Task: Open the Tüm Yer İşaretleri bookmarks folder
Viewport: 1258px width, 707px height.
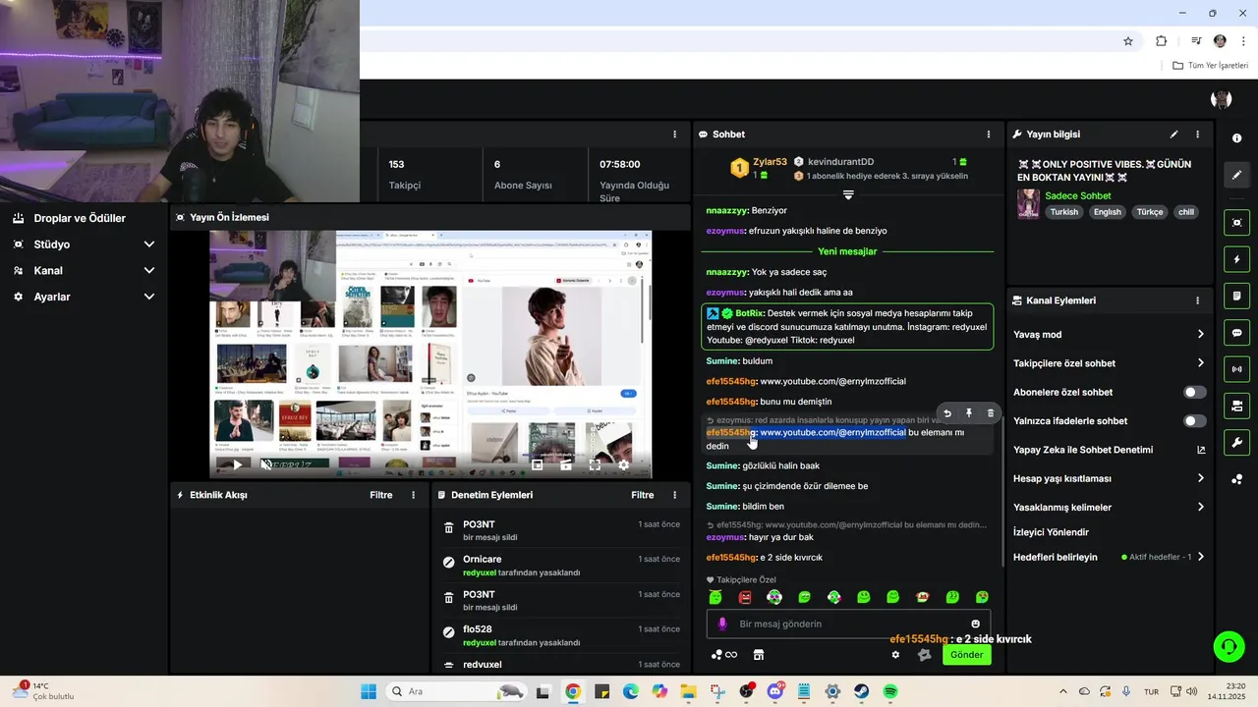Action: (x=1210, y=66)
